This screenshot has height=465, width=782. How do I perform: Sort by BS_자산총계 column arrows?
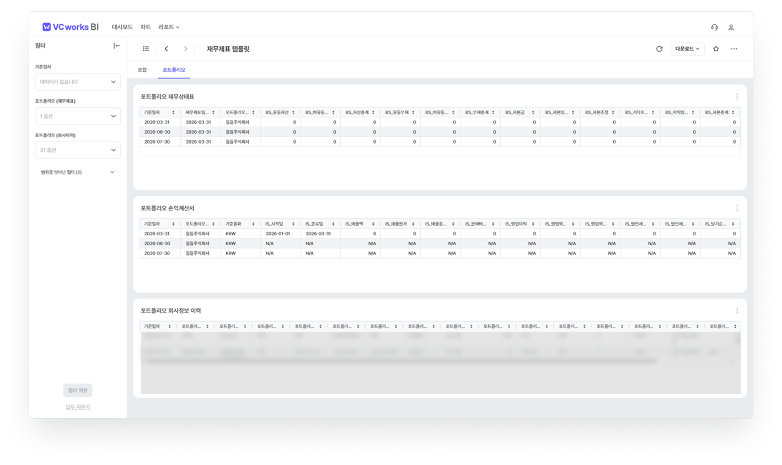373,112
